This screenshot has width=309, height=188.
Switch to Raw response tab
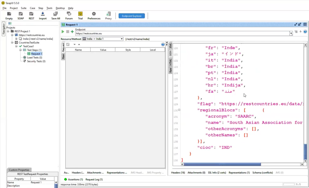[x=170, y=70]
